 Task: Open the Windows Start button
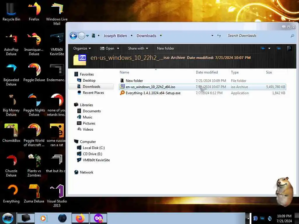8,218
